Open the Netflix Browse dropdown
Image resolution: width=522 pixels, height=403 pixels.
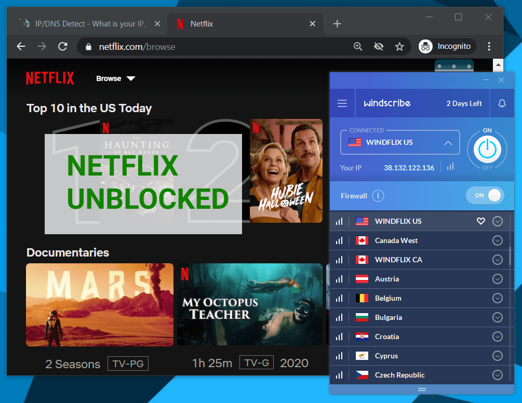coord(115,78)
